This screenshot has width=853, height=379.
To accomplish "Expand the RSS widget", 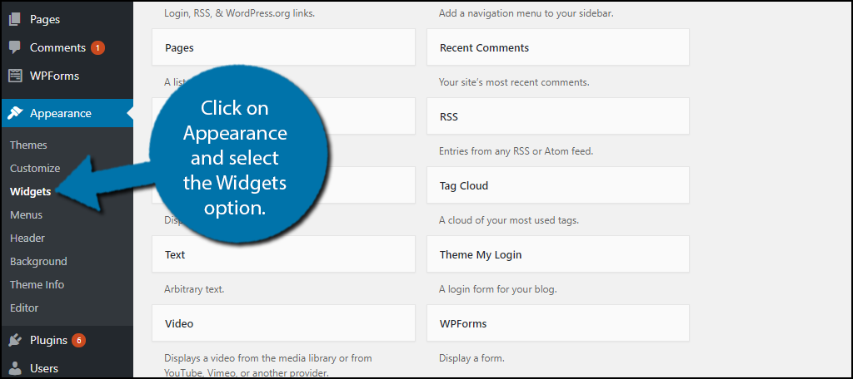I will coord(557,116).
